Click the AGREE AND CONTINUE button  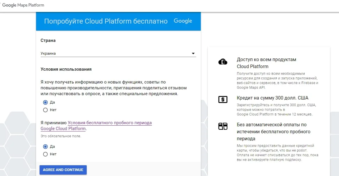coord(63,170)
